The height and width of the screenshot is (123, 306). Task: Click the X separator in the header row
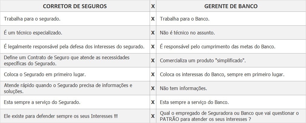tap(153, 6)
